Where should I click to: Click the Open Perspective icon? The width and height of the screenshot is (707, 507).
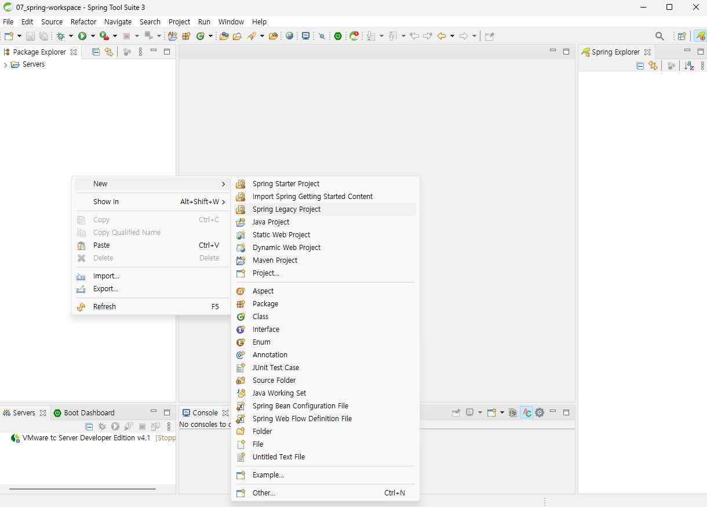point(682,36)
